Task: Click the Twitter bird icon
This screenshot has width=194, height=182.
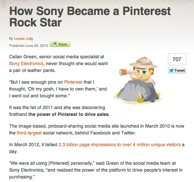Action: pos(171,70)
